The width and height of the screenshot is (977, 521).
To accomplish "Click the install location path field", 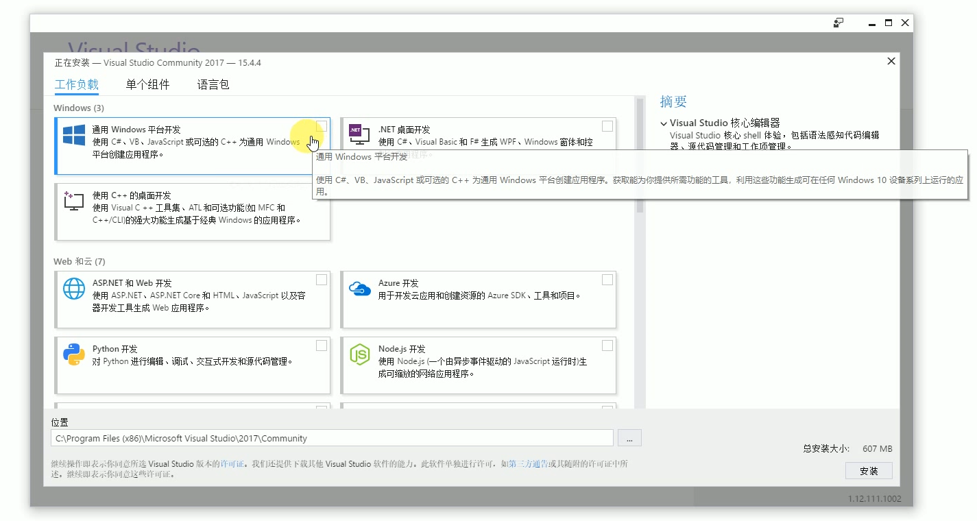I will coord(332,438).
